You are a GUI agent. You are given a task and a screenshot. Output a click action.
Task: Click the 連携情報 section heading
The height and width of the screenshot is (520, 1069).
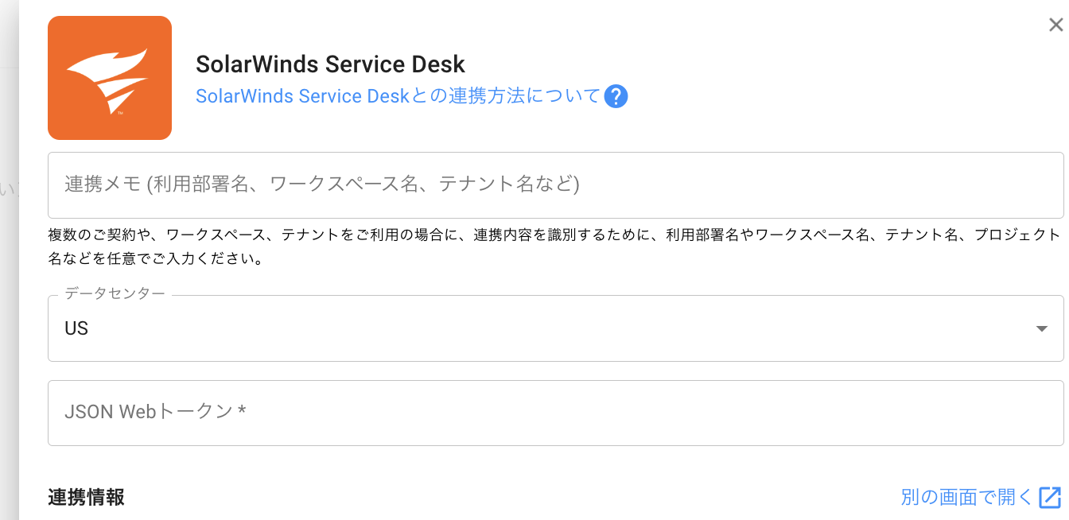[x=86, y=498]
